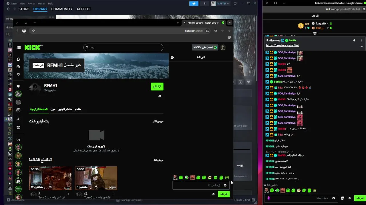Screen dimensions: 366x205
Task: Open ALFTTET profile section in Steam
Action: 83,9
